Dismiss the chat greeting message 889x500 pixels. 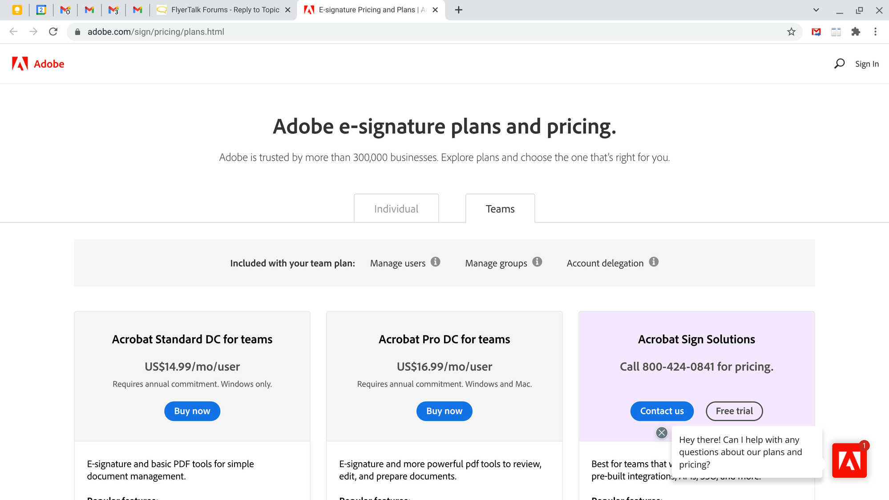[661, 432]
